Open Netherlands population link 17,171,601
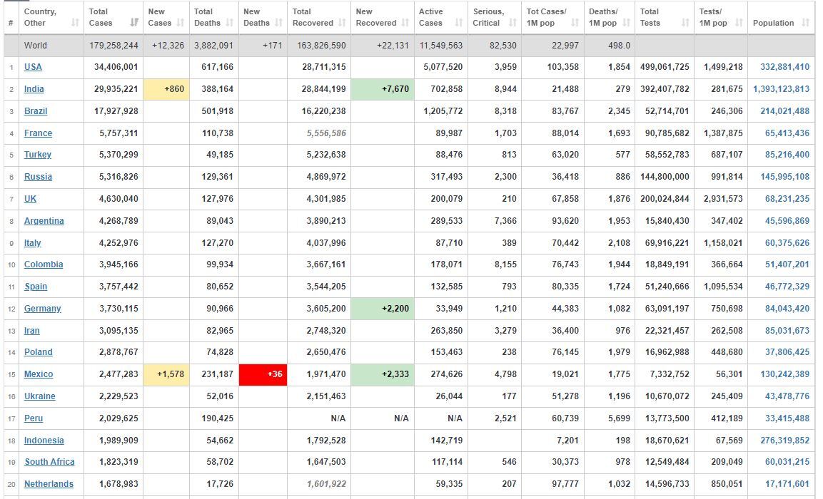The image size is (823, 499). tap(787, 483)
